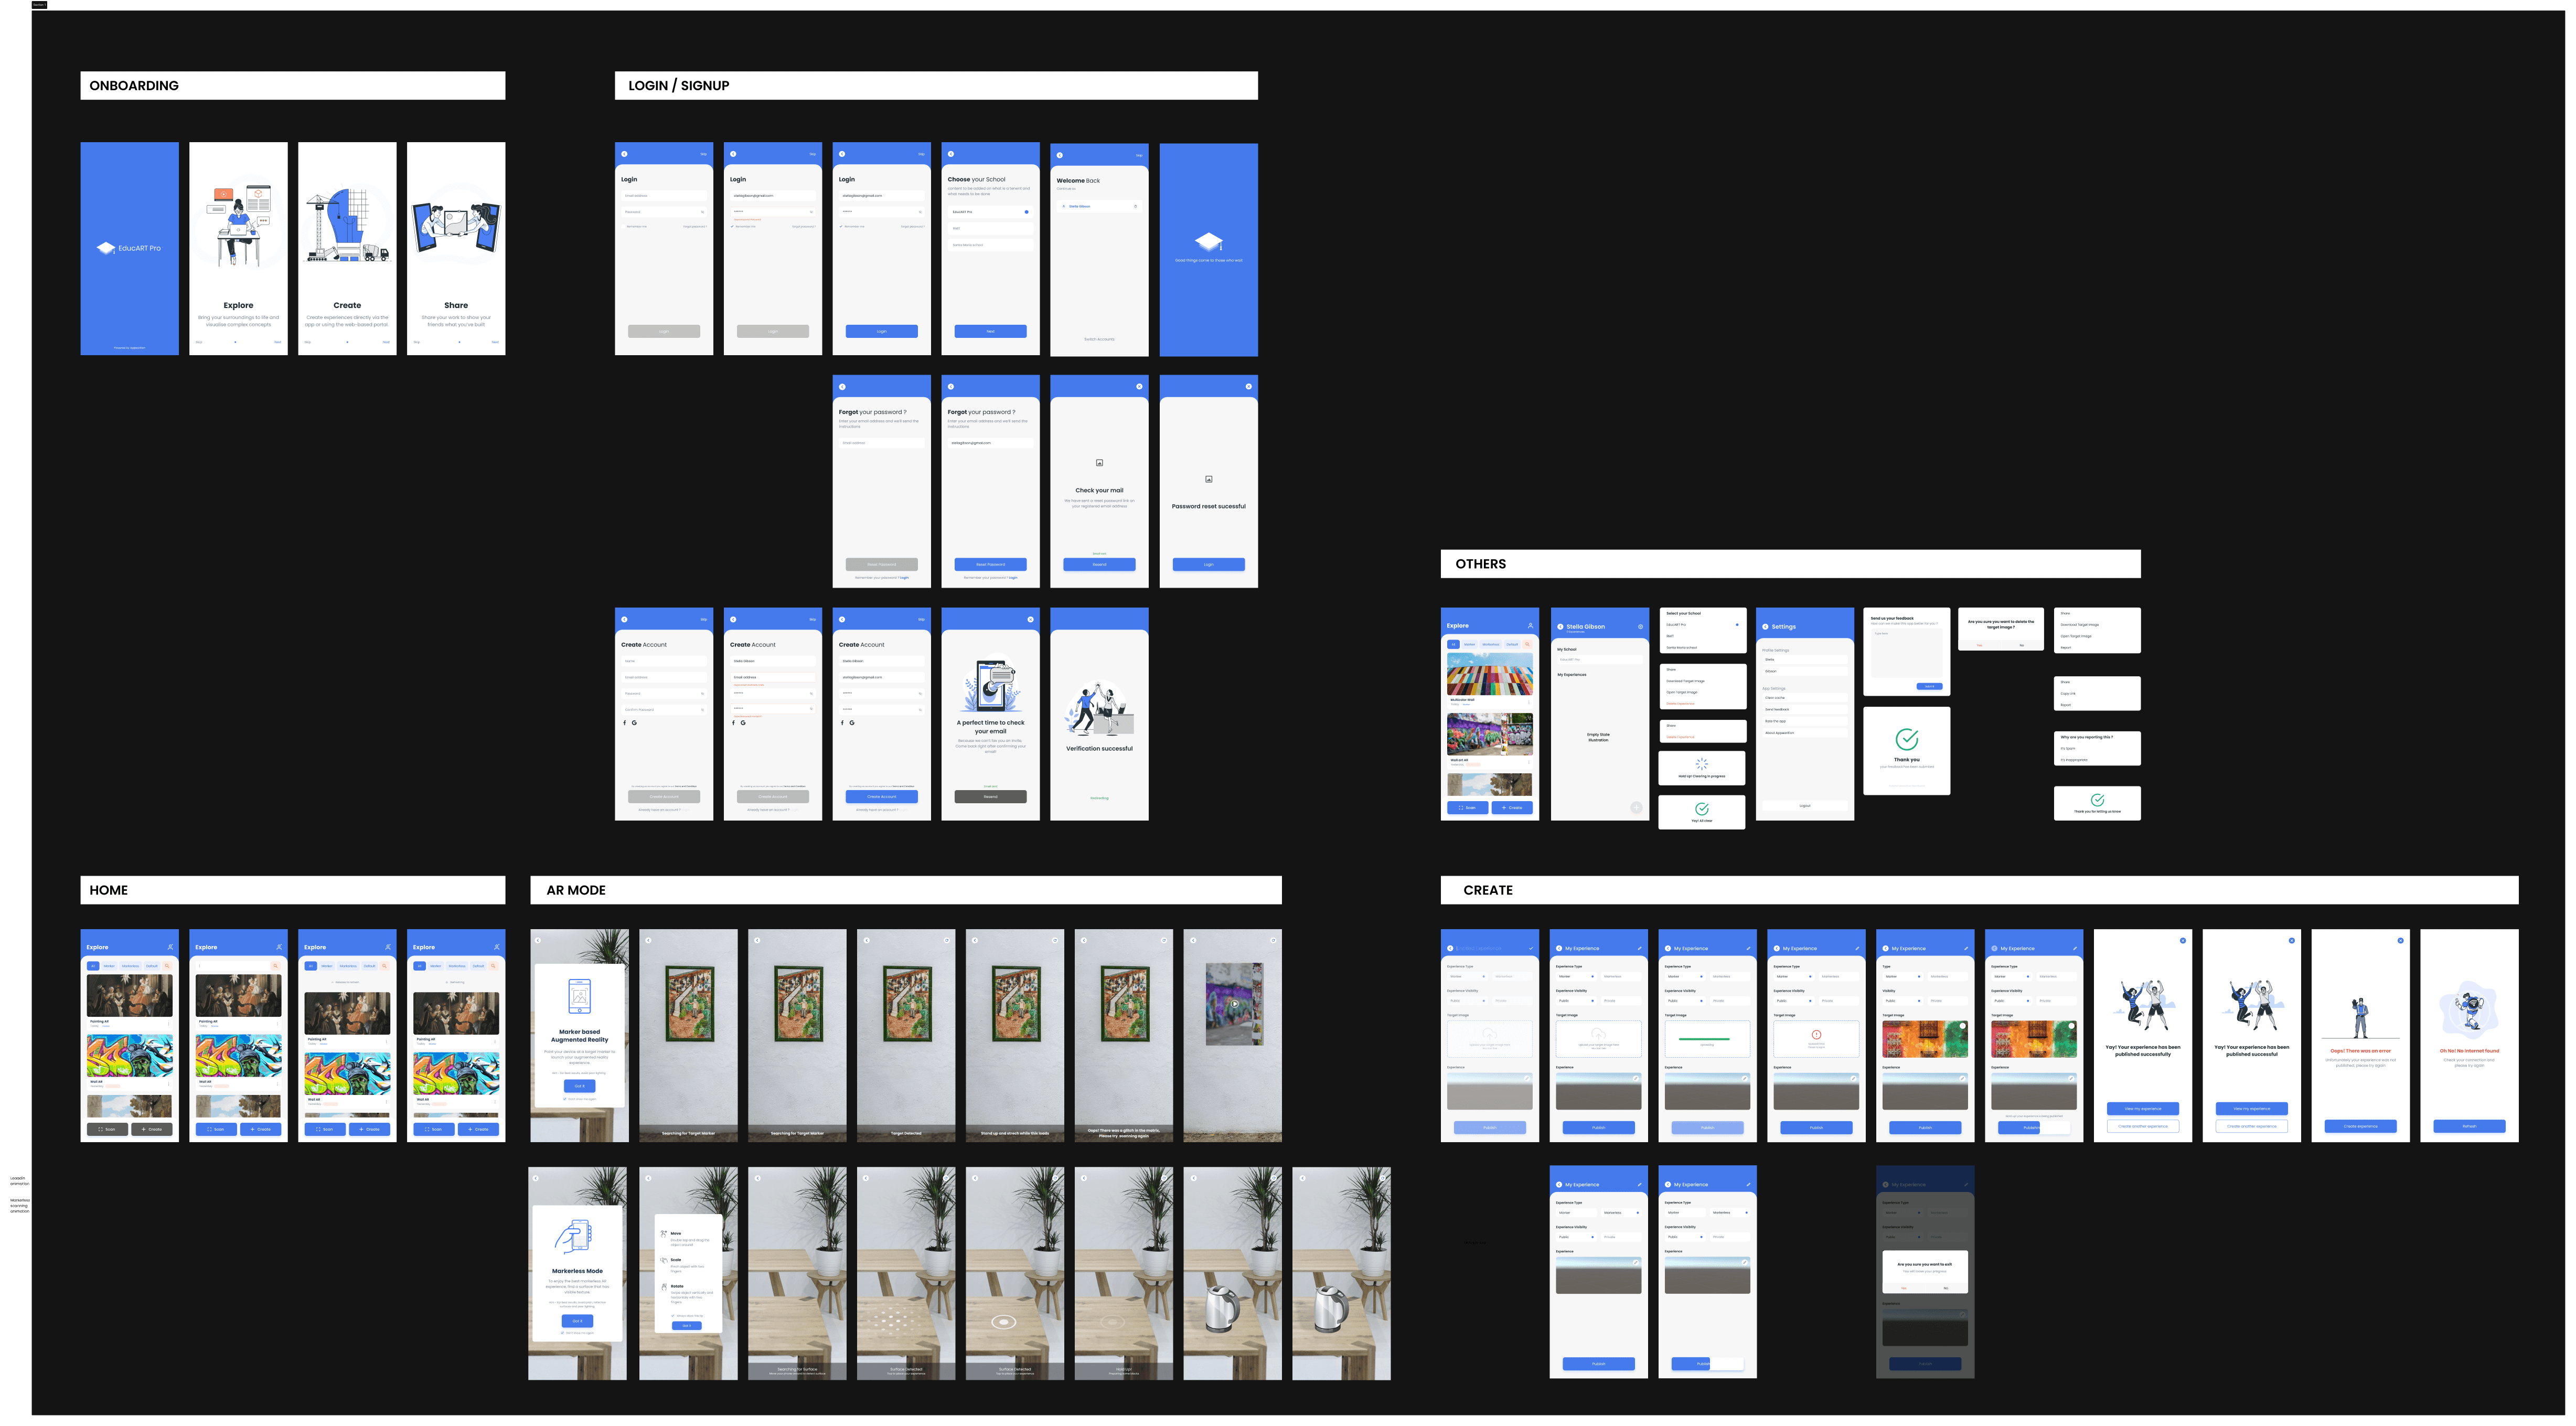Click Next on Choose your School screen
This screenshot has width=2576, height=1426.
click(x=990, y=331)
